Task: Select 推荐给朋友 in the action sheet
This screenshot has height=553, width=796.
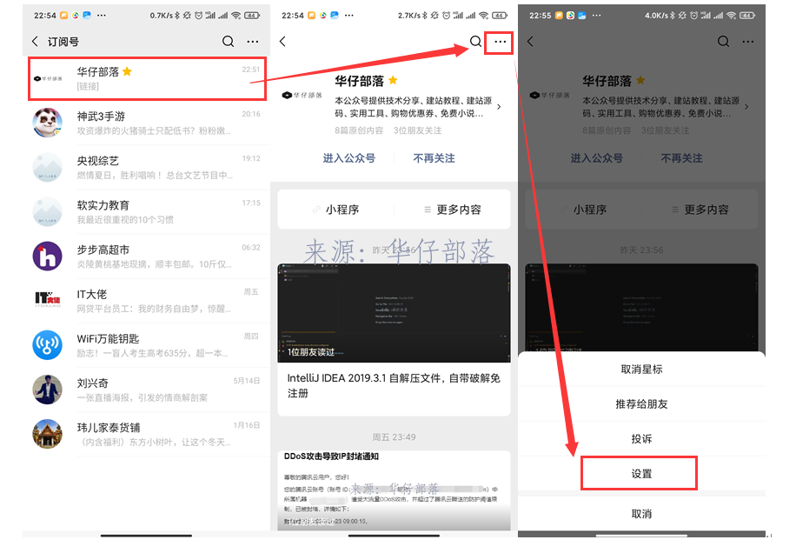Action: (x=641, y=404)
